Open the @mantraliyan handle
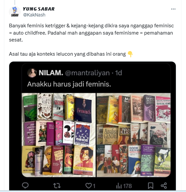Screen dimensions: 186x192 click(x=87, y=73)
